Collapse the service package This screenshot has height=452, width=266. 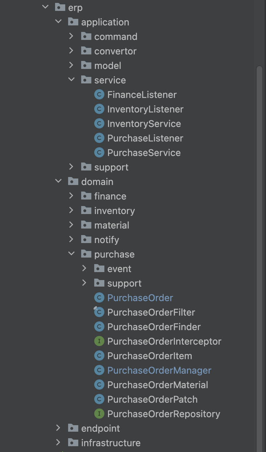(x=71, y=80)
